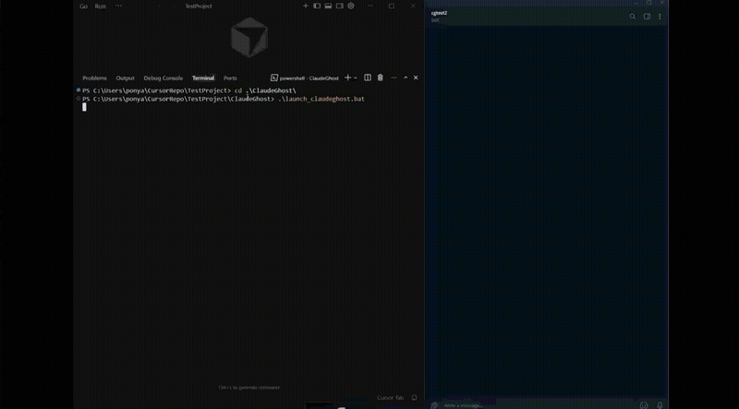The image size is (739, 409).
Task: Maximize terminal panel with the up chevron
Action: coord(406,78)
